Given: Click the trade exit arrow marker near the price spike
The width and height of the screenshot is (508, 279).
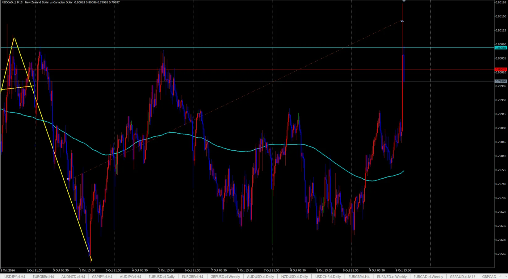Looking at the screenshot, I should (x=402, y=21).
